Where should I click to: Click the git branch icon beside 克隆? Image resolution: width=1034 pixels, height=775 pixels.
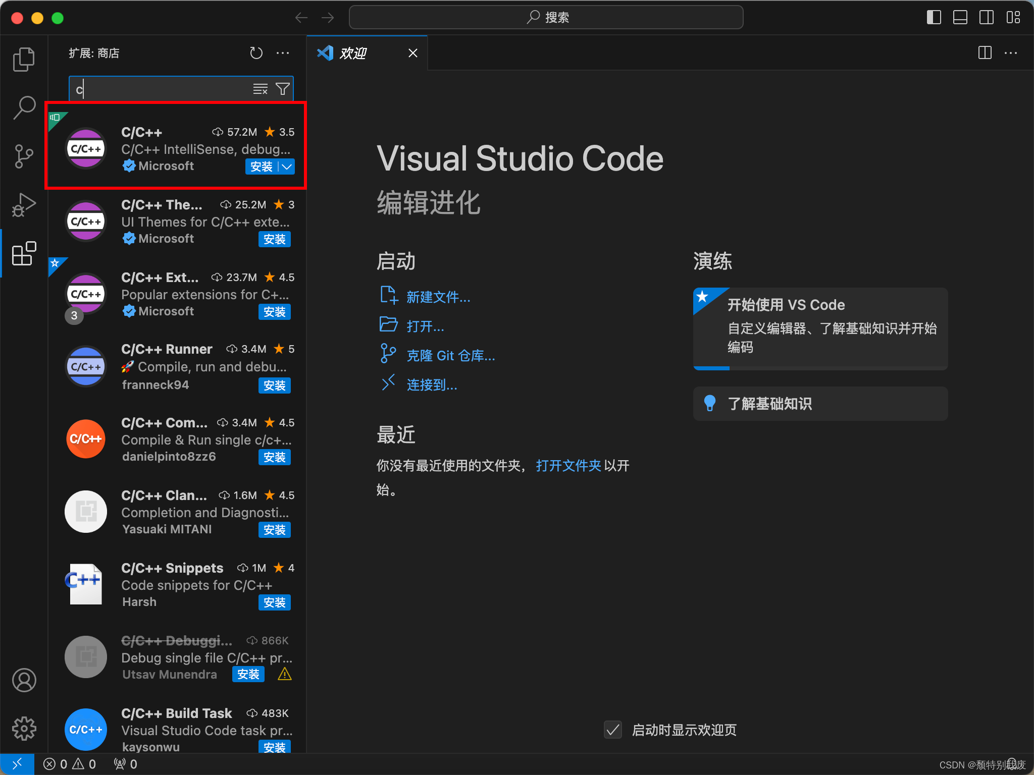388,353
